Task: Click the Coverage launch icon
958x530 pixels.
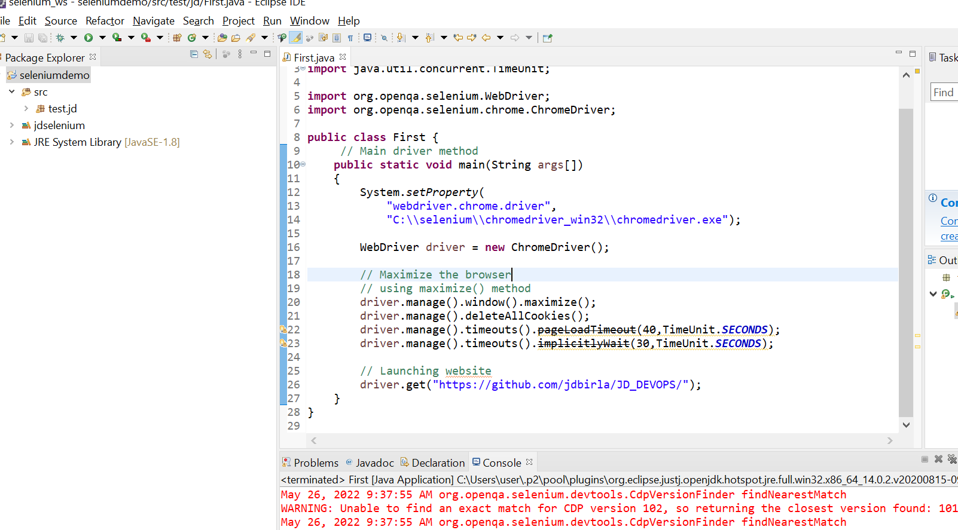Action: click(x=117, y=38)
